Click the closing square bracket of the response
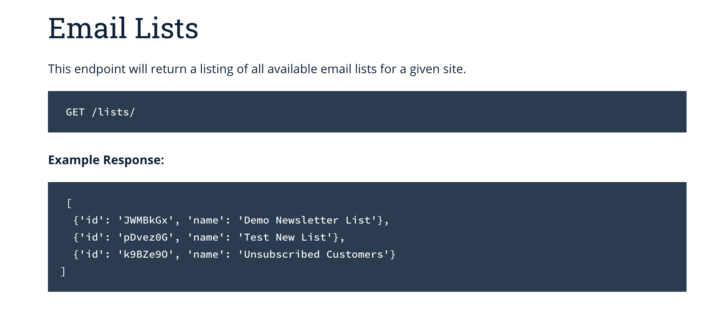The width and height of the screenshot is (728, 330). [x=63, y=271]
